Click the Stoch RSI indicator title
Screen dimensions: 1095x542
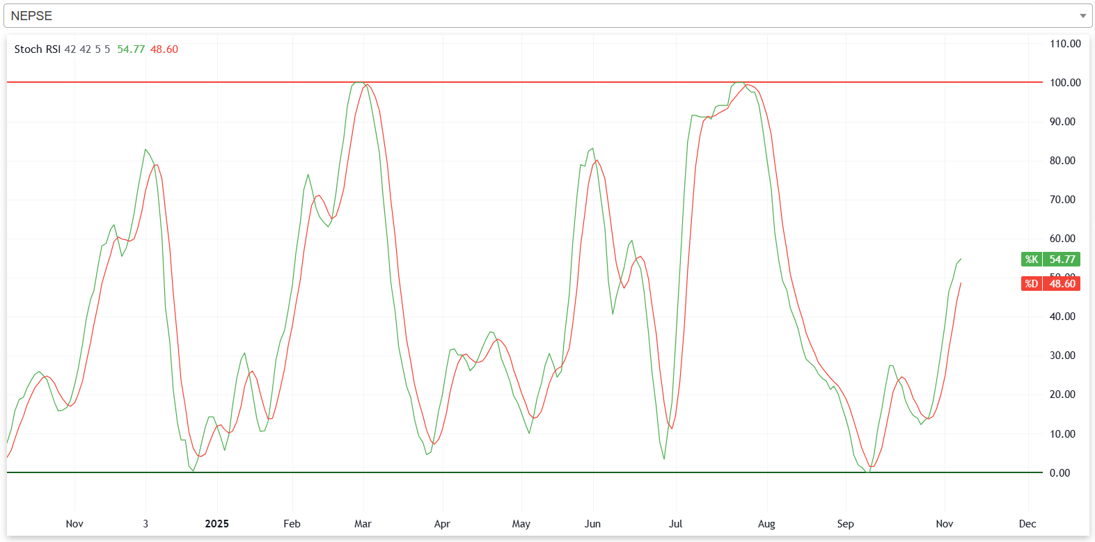(38, 49)
